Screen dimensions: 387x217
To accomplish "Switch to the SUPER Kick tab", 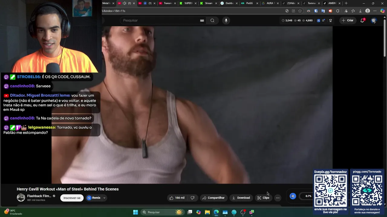I will click(x=188, y=3).
